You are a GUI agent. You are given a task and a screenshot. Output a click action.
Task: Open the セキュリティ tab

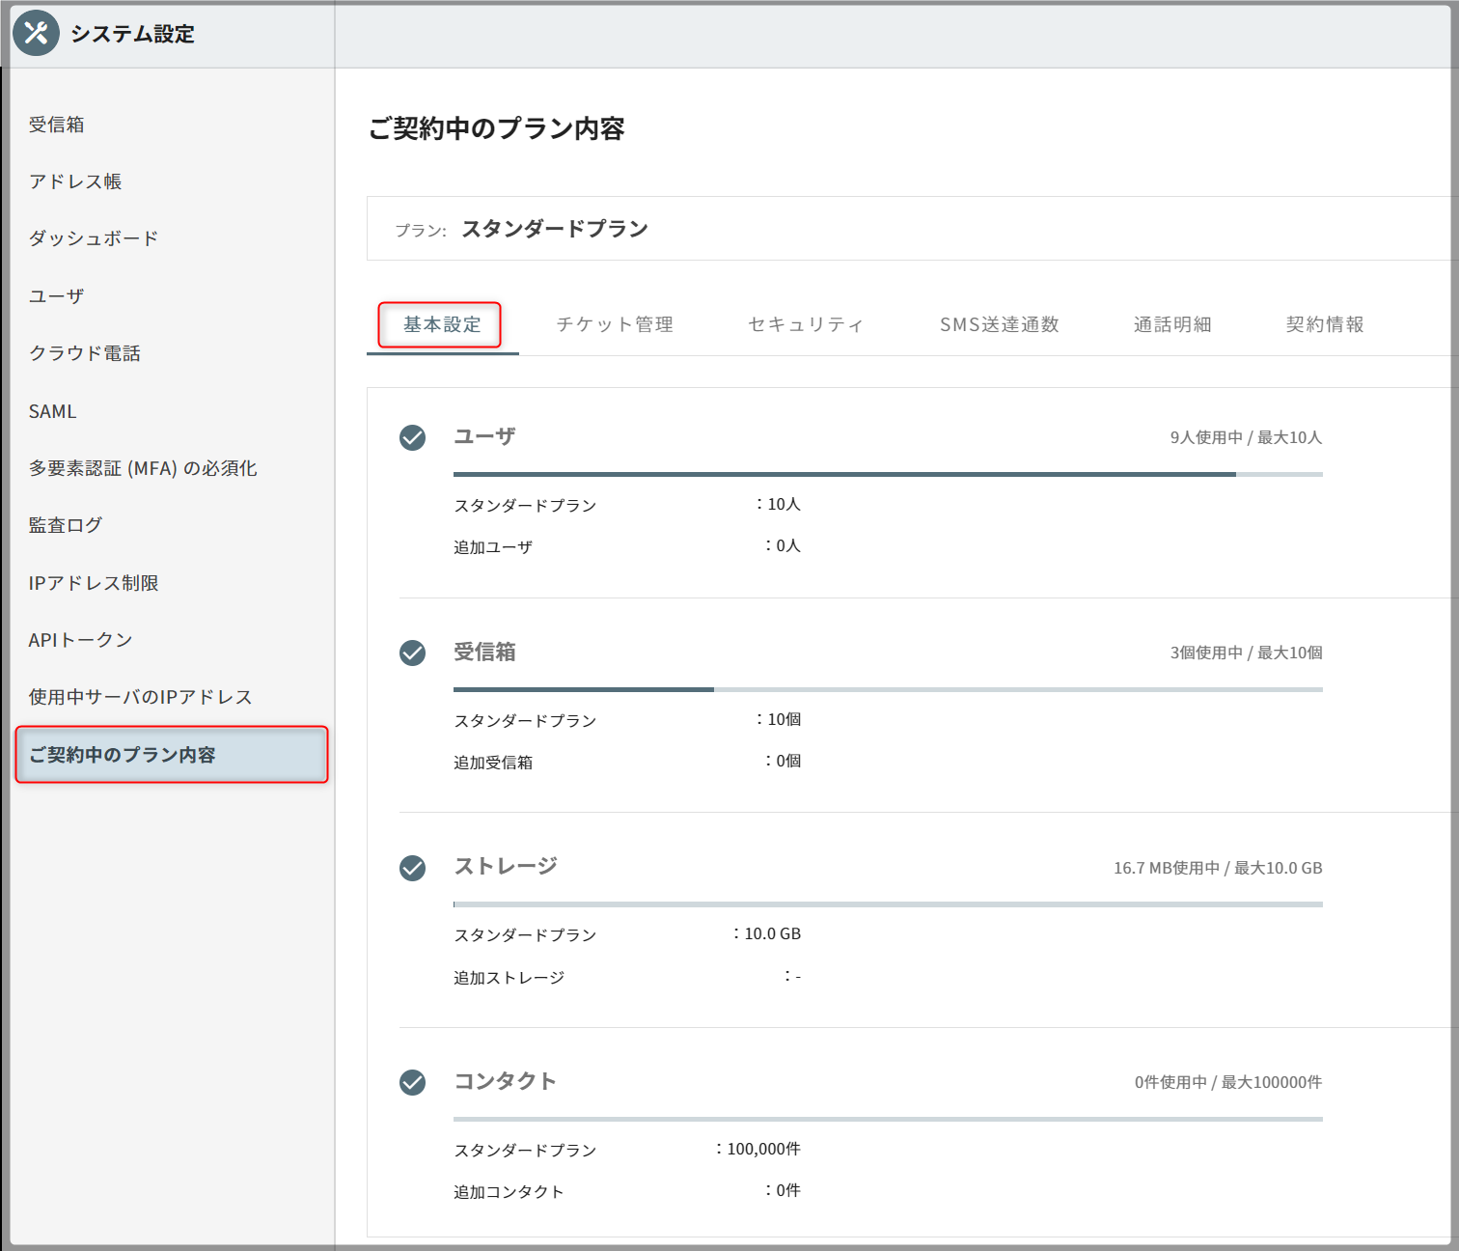click(x=806, y=324)
